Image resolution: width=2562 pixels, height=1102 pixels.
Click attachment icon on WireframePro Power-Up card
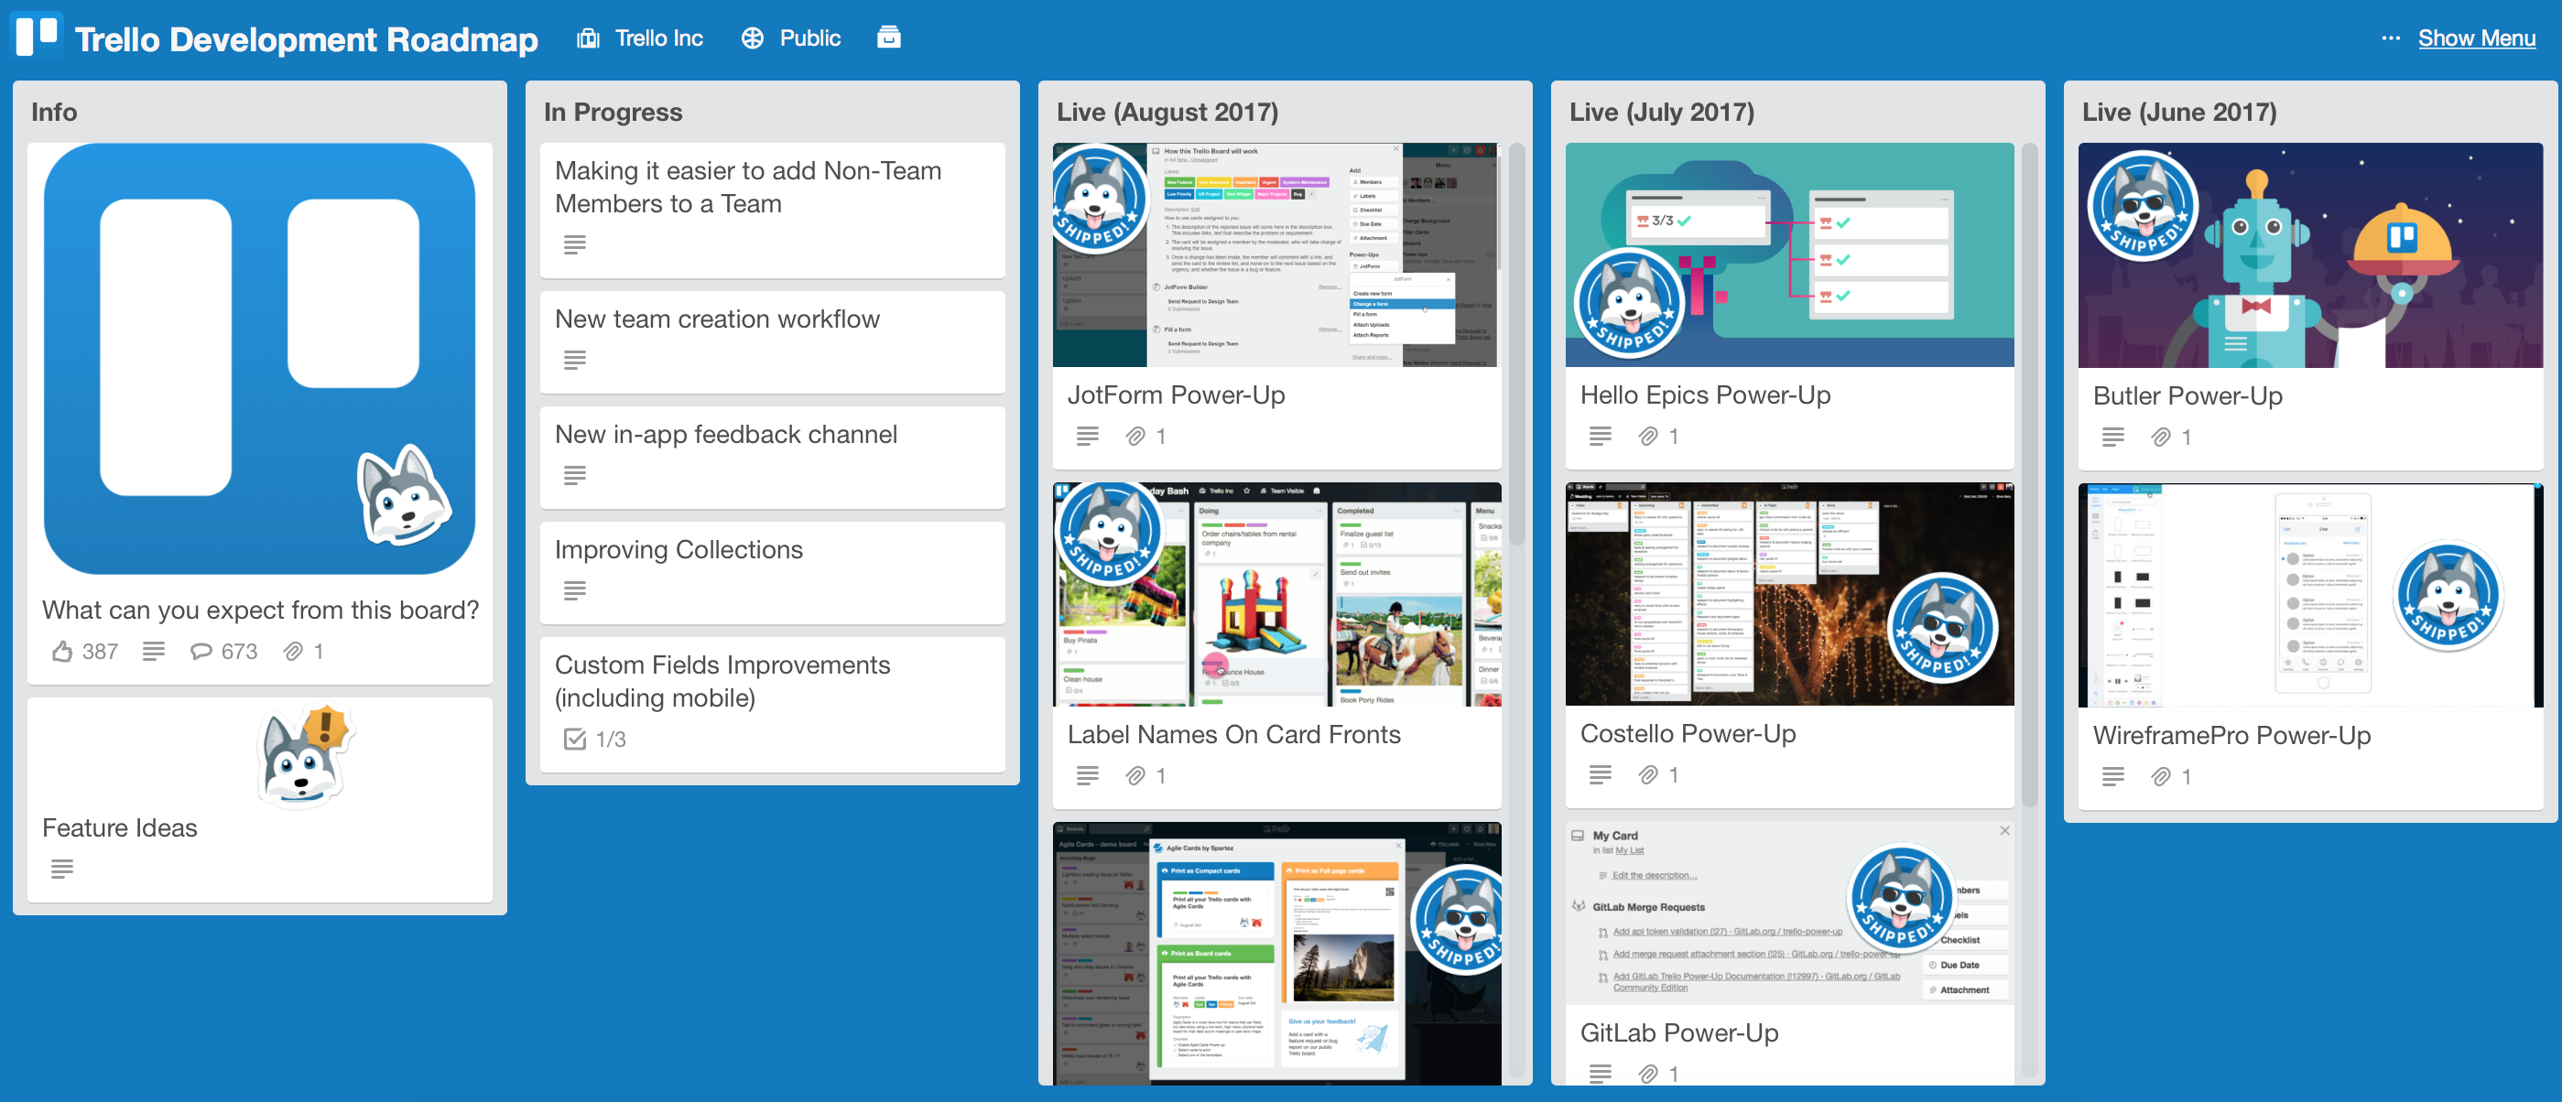[x=2160, y=776]
